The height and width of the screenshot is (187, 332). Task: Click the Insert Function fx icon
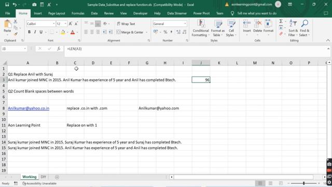[x=59, y=49]
